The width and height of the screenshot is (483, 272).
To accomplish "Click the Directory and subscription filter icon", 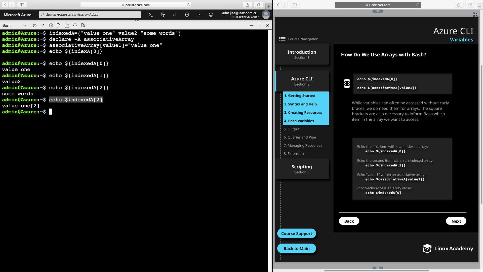I will 163,15.
